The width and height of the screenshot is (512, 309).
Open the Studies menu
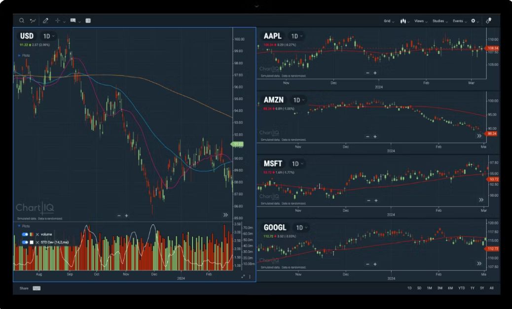pyautogui.click(x=440, y=21)
